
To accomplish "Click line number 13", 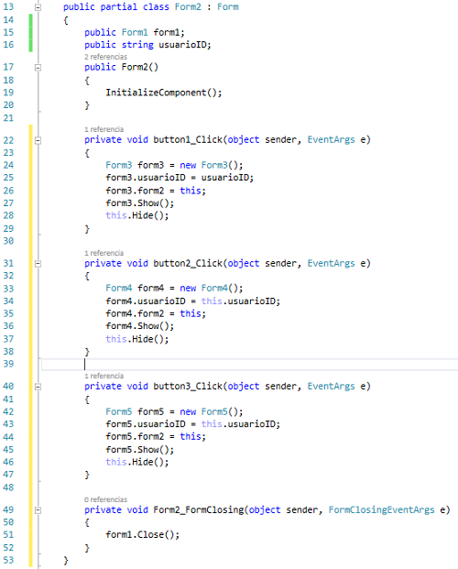I will point(8,7).
